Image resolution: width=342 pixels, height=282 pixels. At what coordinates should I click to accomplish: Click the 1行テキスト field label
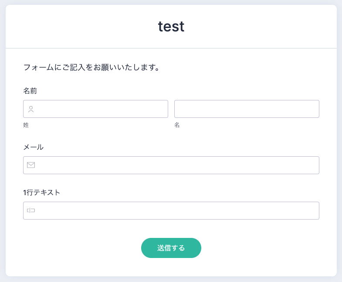point(41,193)
